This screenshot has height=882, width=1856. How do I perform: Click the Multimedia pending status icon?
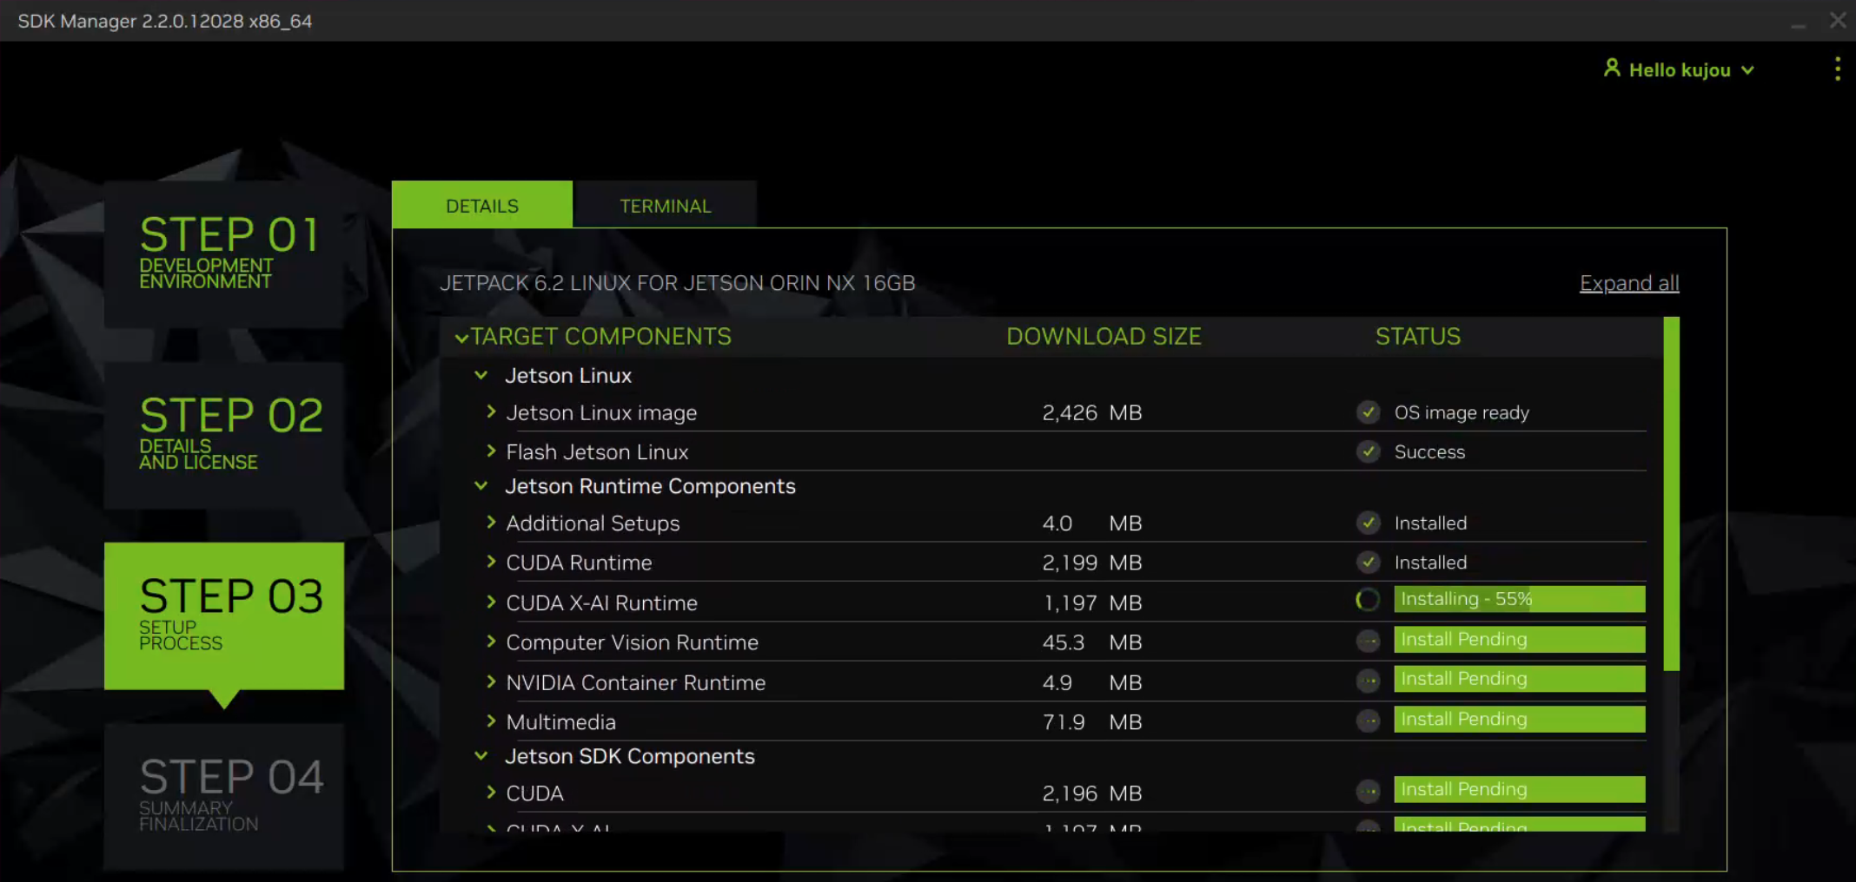click(1369, 721)
